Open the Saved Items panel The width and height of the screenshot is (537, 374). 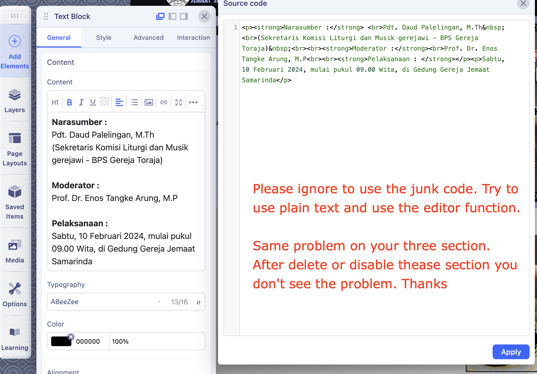coord(15,201)
